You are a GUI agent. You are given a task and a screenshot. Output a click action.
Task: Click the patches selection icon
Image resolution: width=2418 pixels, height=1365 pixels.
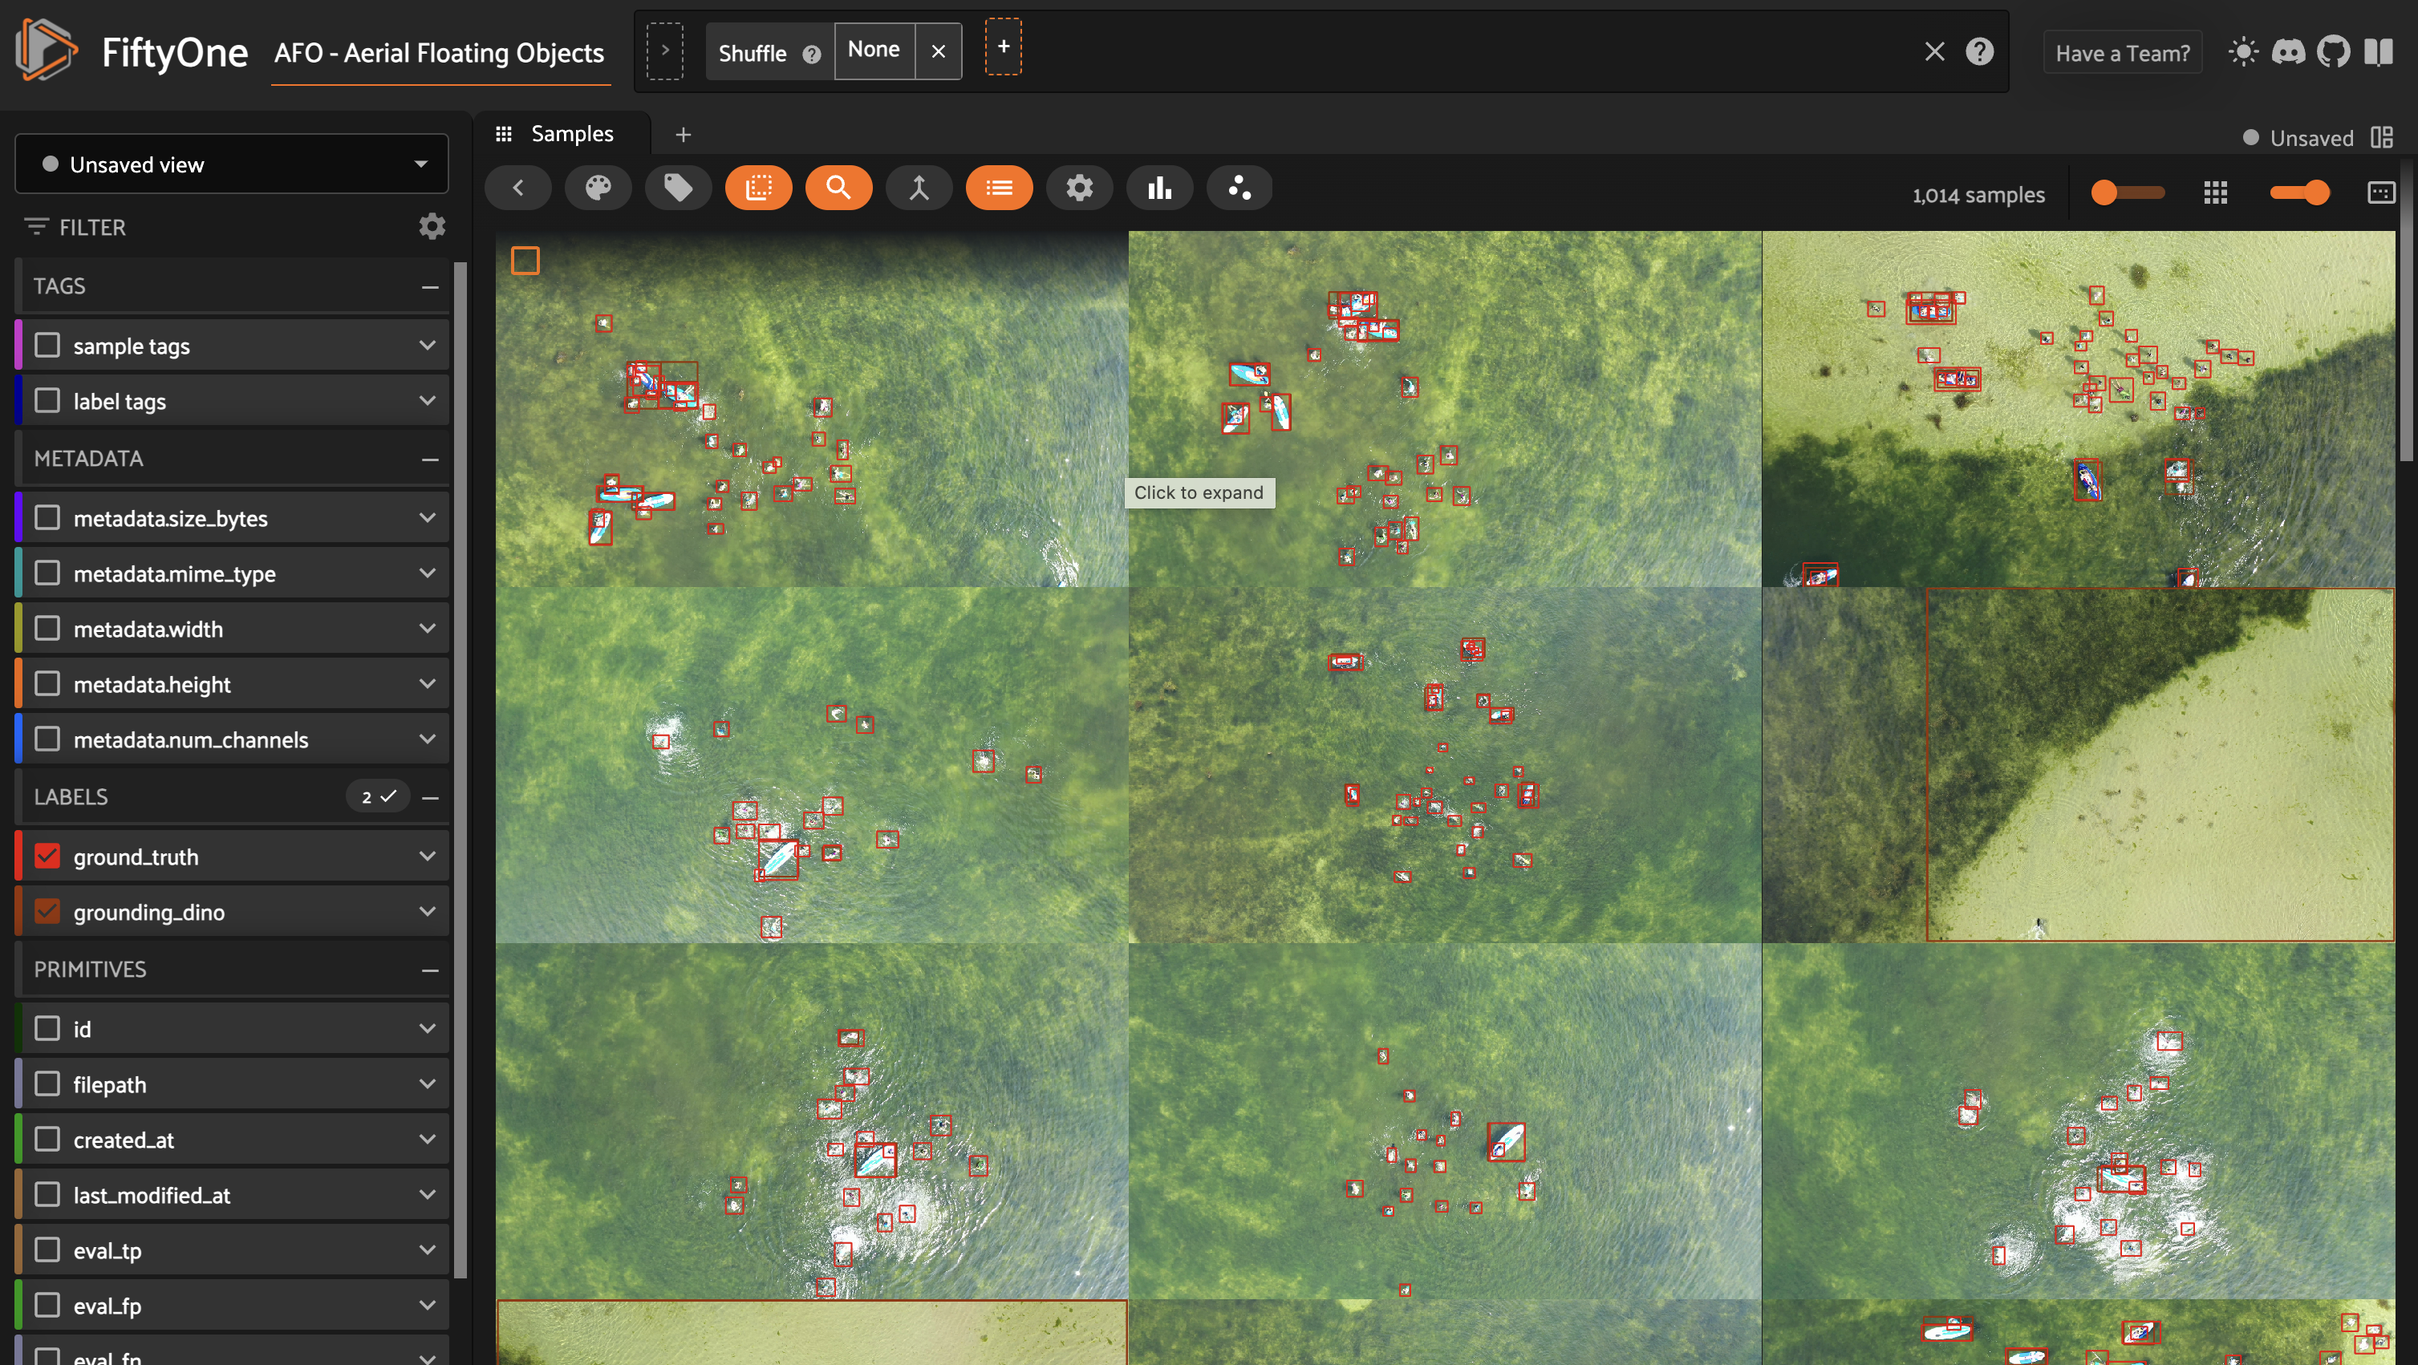point(758,188)
